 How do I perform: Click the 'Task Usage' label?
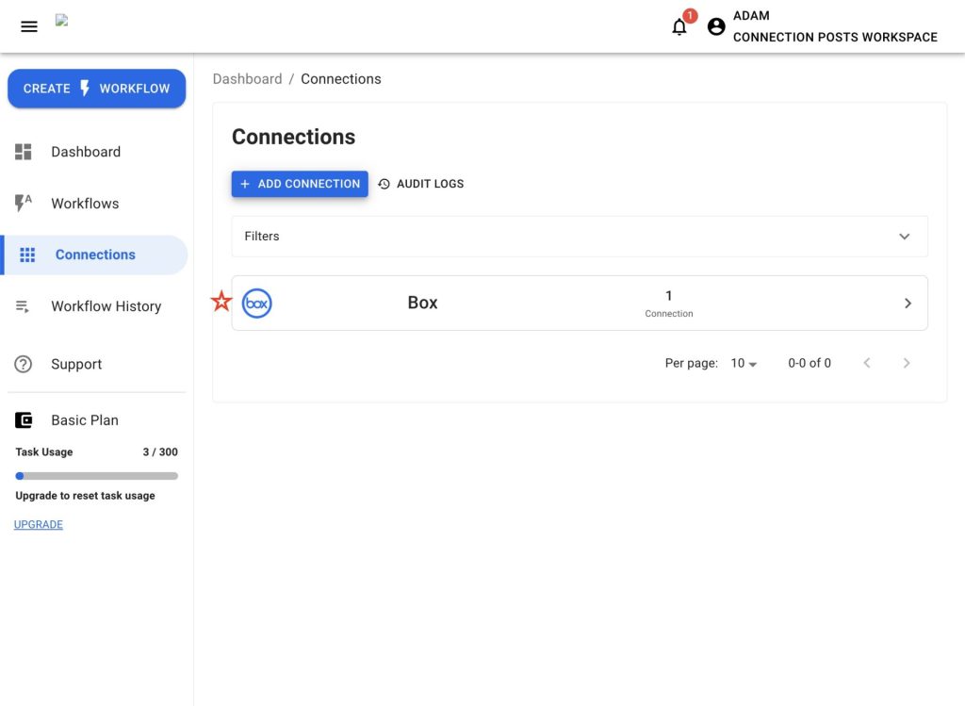tap(43, 452)
